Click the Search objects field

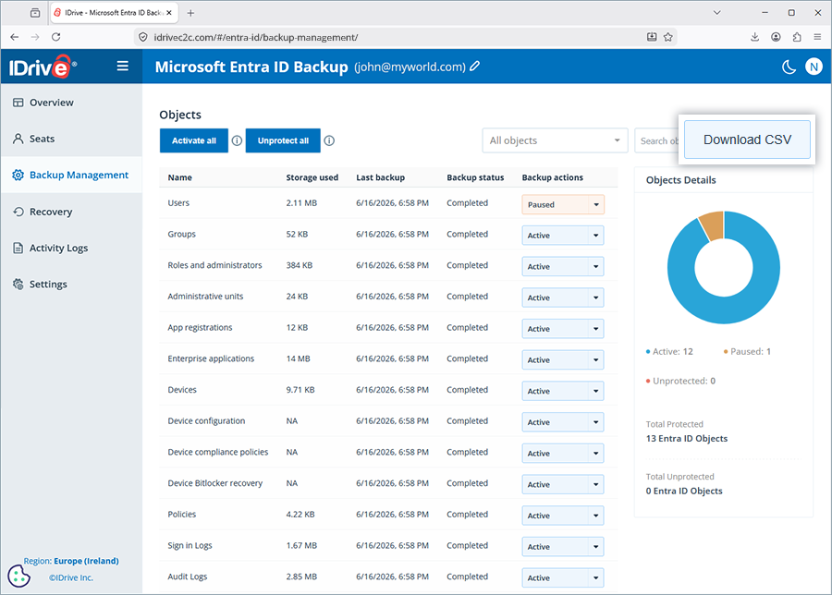coord(657,140)
